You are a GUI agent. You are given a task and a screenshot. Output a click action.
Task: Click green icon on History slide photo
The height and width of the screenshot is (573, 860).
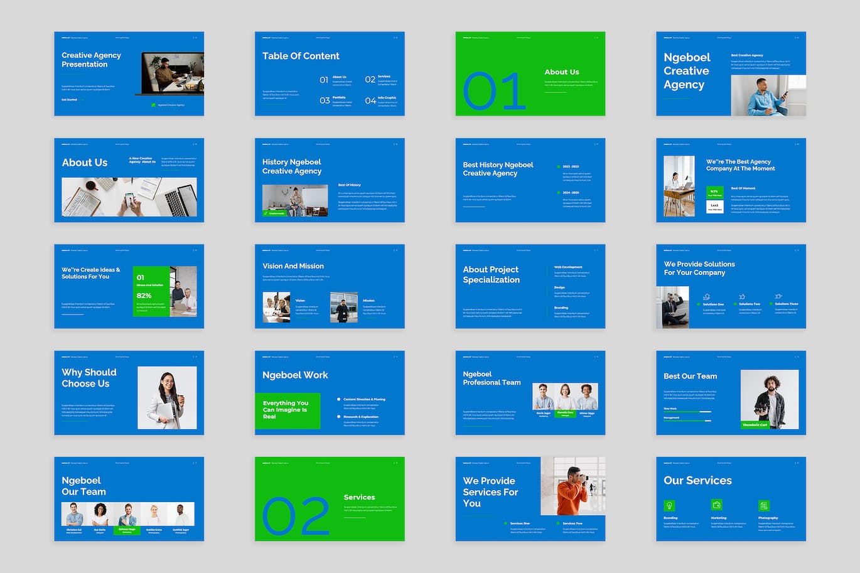coord(266,213)
